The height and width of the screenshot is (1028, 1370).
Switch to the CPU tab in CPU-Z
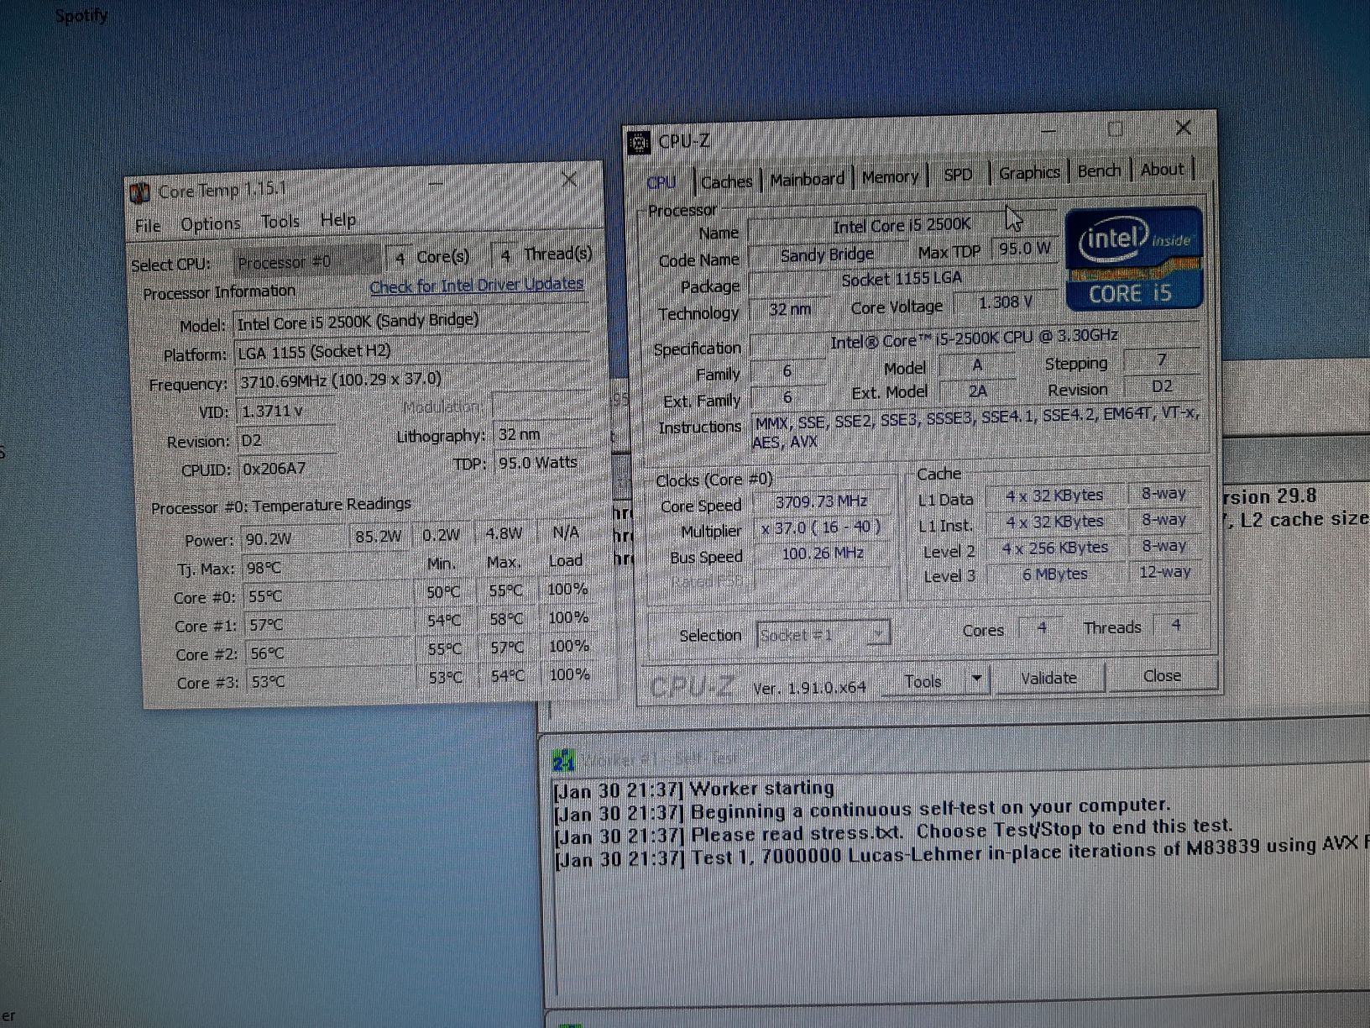(x=661, y=182)
